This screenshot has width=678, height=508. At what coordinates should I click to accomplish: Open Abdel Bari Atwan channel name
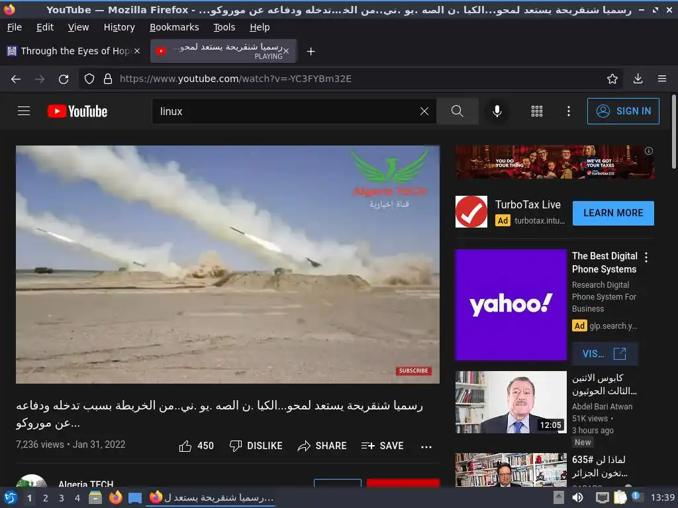point(602,407)
